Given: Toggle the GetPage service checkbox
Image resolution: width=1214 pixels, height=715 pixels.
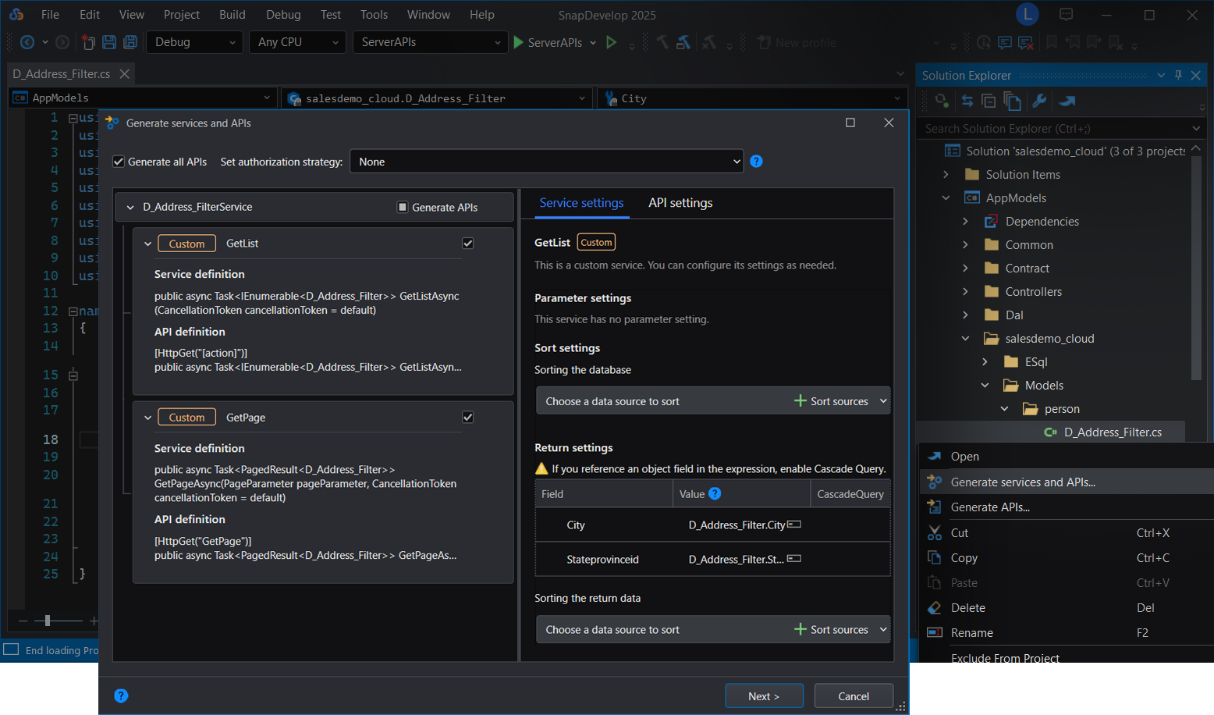Looking at the screenshot, I should click(468, 417).
